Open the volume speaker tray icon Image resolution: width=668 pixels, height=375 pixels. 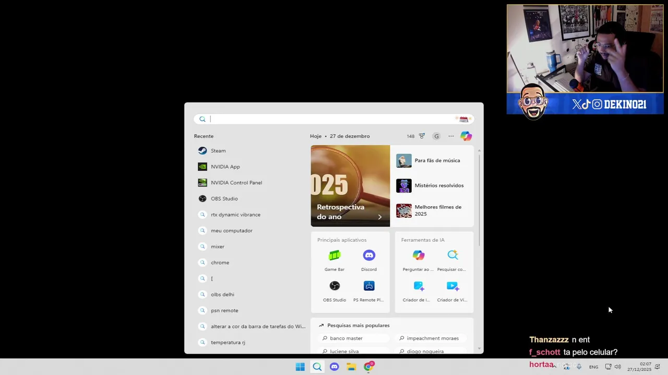pos(617,367)
